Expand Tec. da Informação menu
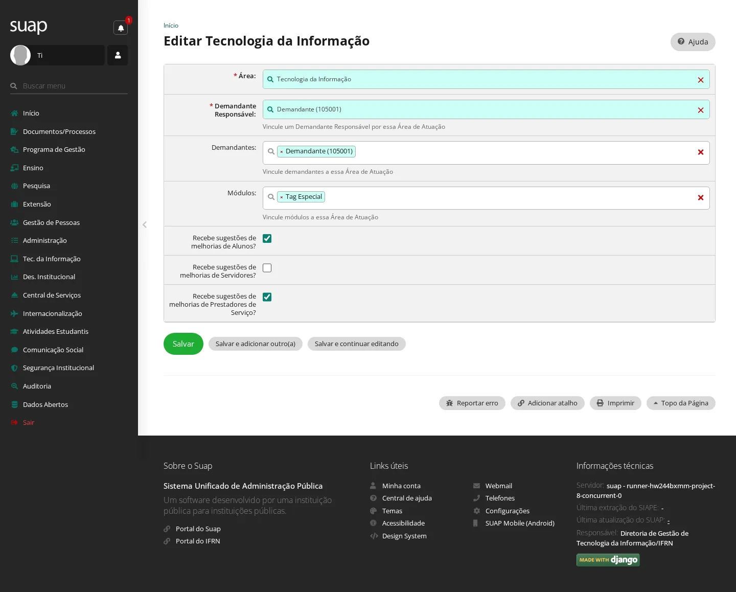The image size is (736, 592). [x=69, y=259]
